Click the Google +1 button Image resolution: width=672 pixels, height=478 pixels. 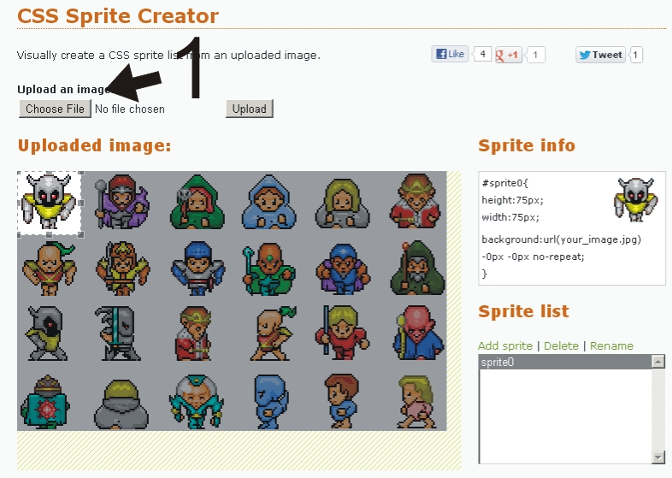[x=509, y=55]
